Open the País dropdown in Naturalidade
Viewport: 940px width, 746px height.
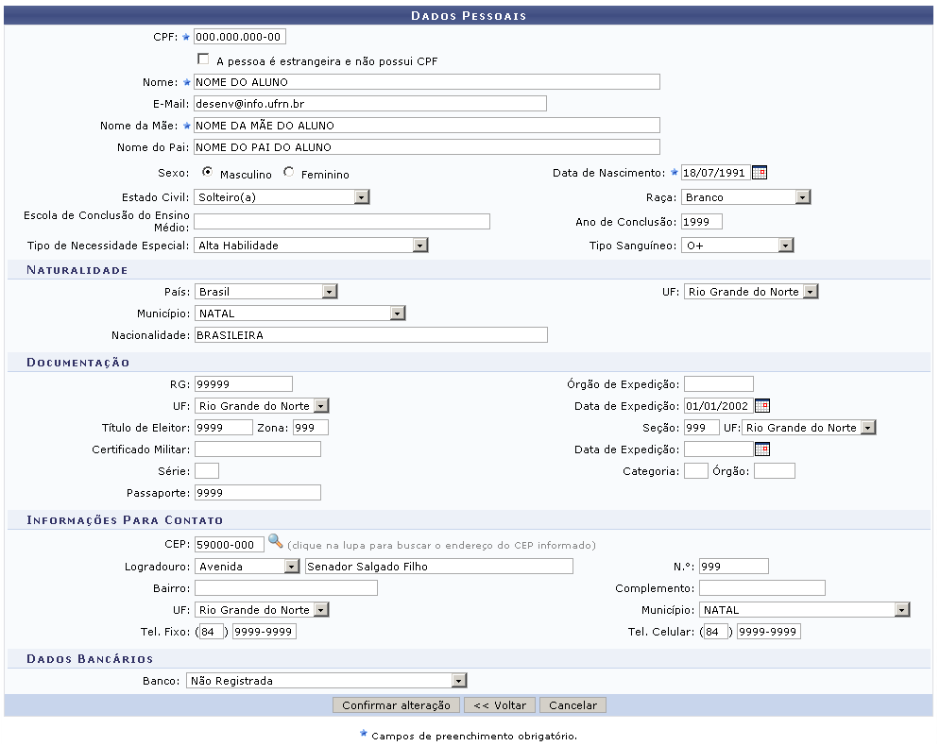[265, 292]
